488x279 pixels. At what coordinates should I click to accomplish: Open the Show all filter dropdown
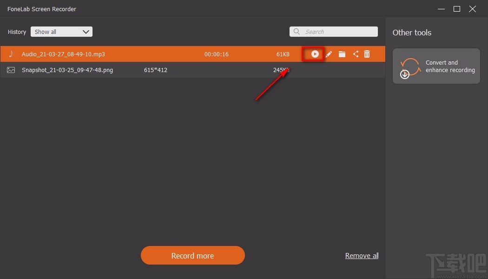pyautogui.click(x=61, y=32)
